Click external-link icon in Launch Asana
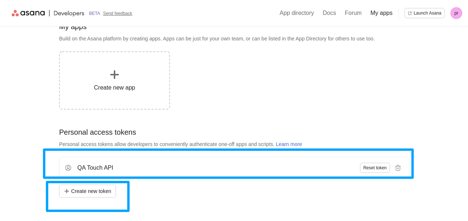This screenshot has width=468, height=221. point(410,13)
